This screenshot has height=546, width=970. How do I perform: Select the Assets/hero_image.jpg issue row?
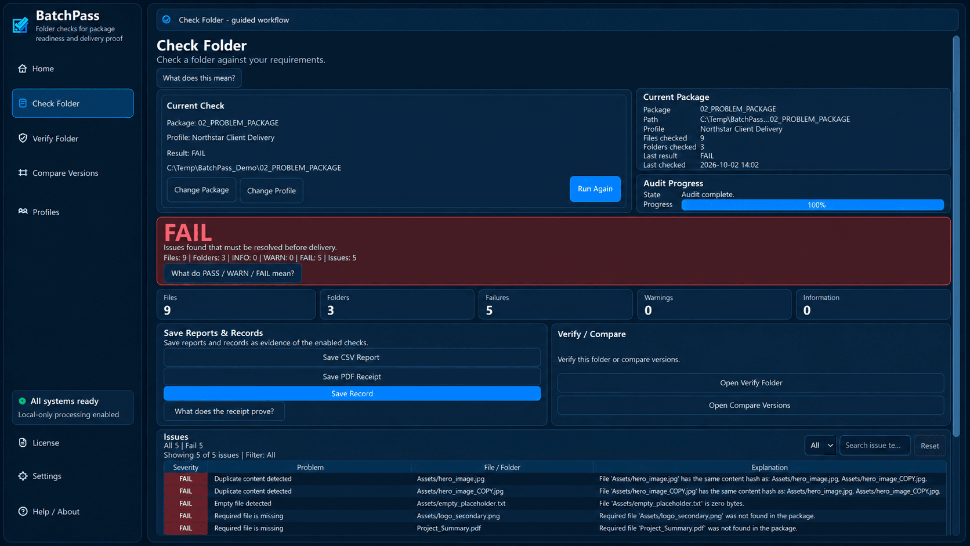point(555,479)
